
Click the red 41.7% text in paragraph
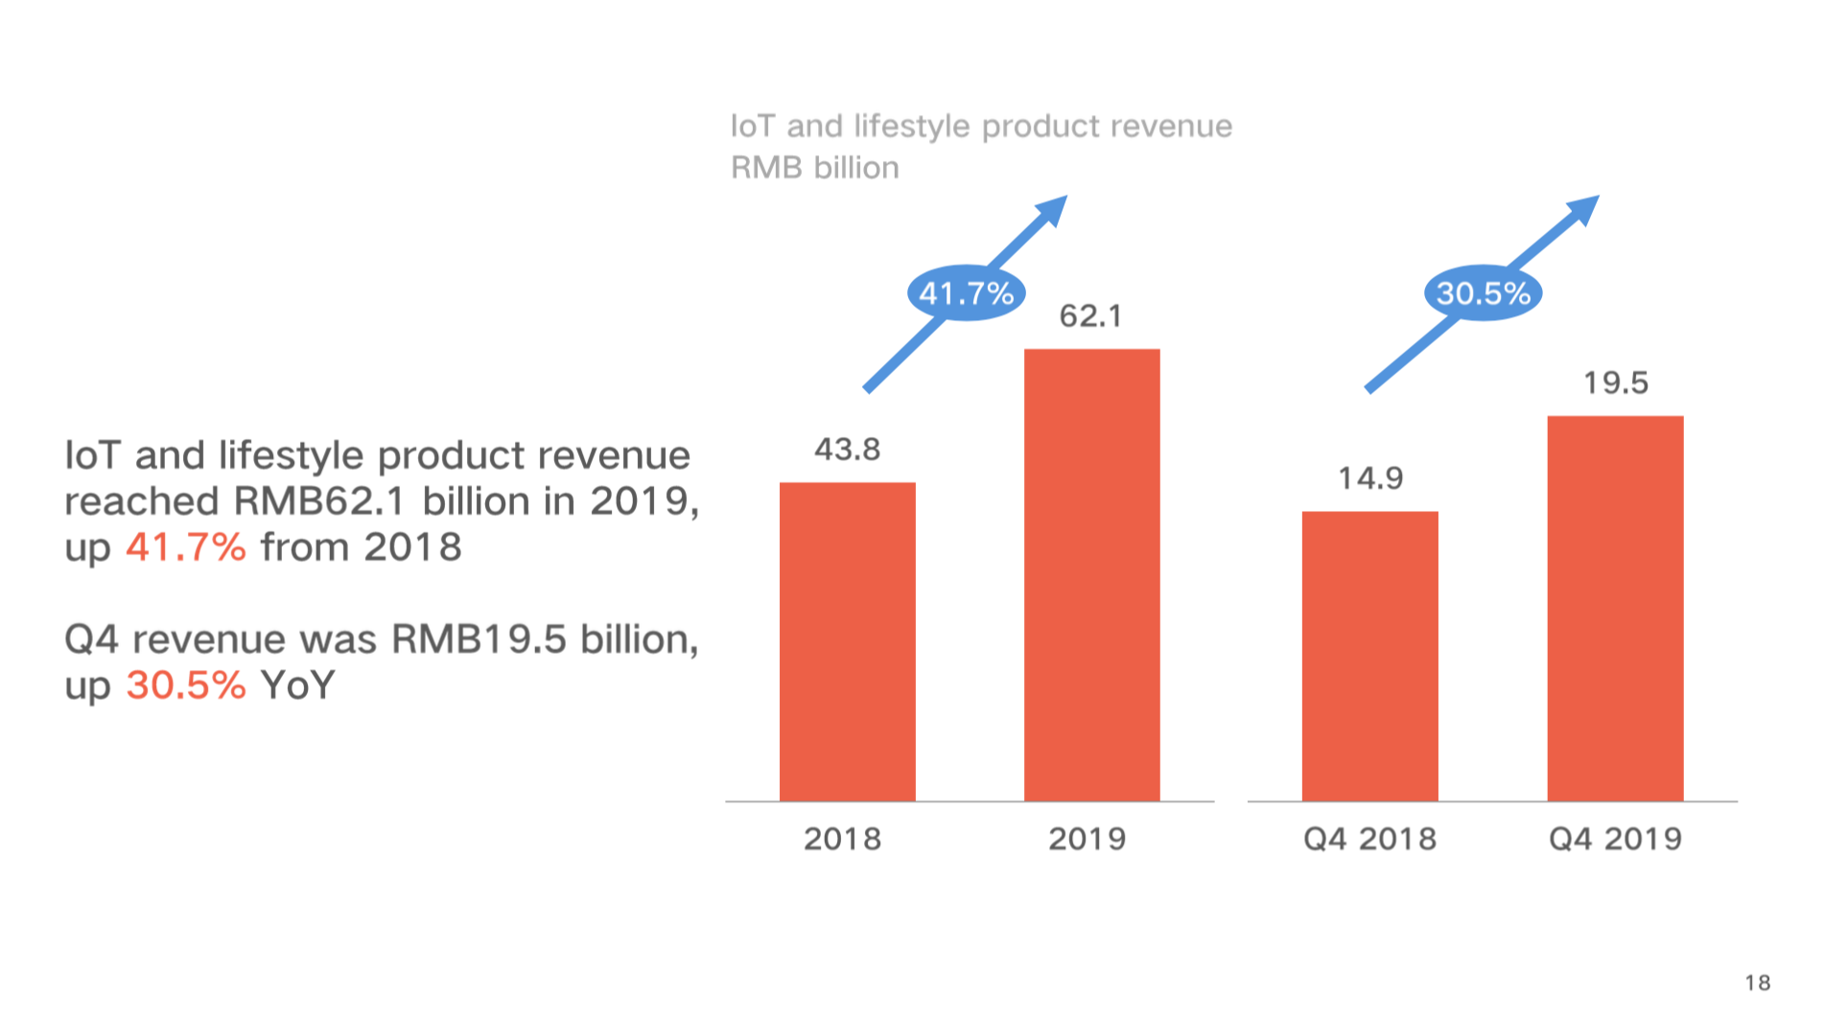pyautogui.click(x=185, y=547)
